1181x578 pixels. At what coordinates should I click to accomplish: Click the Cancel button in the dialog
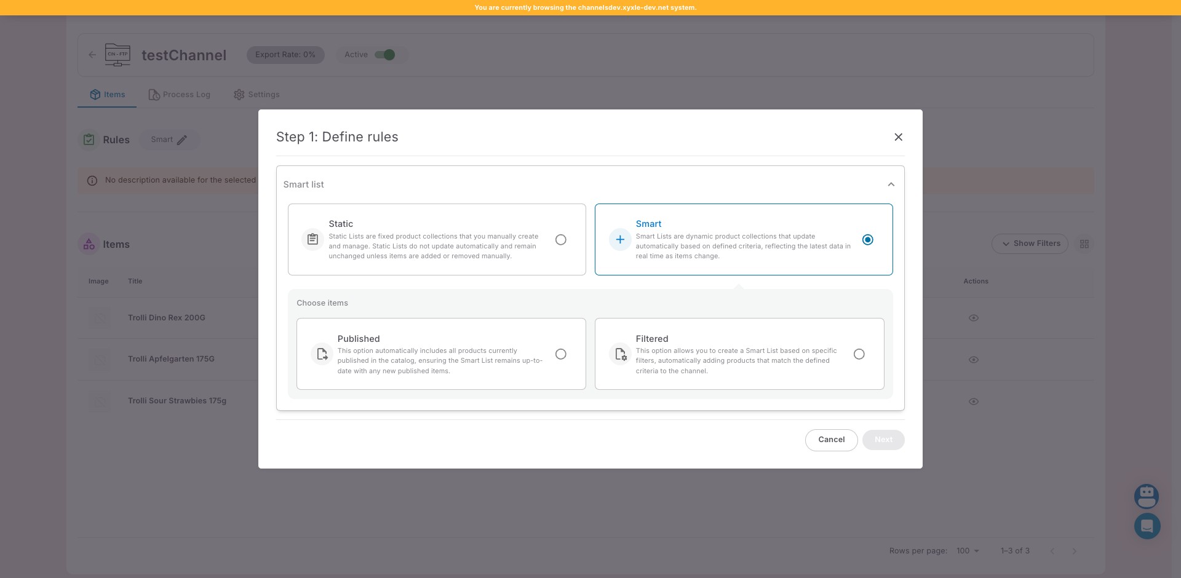tap(831, 440)
